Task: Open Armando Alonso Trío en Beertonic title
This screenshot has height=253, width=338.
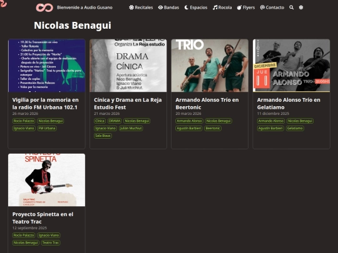Action: pos(207,104)
